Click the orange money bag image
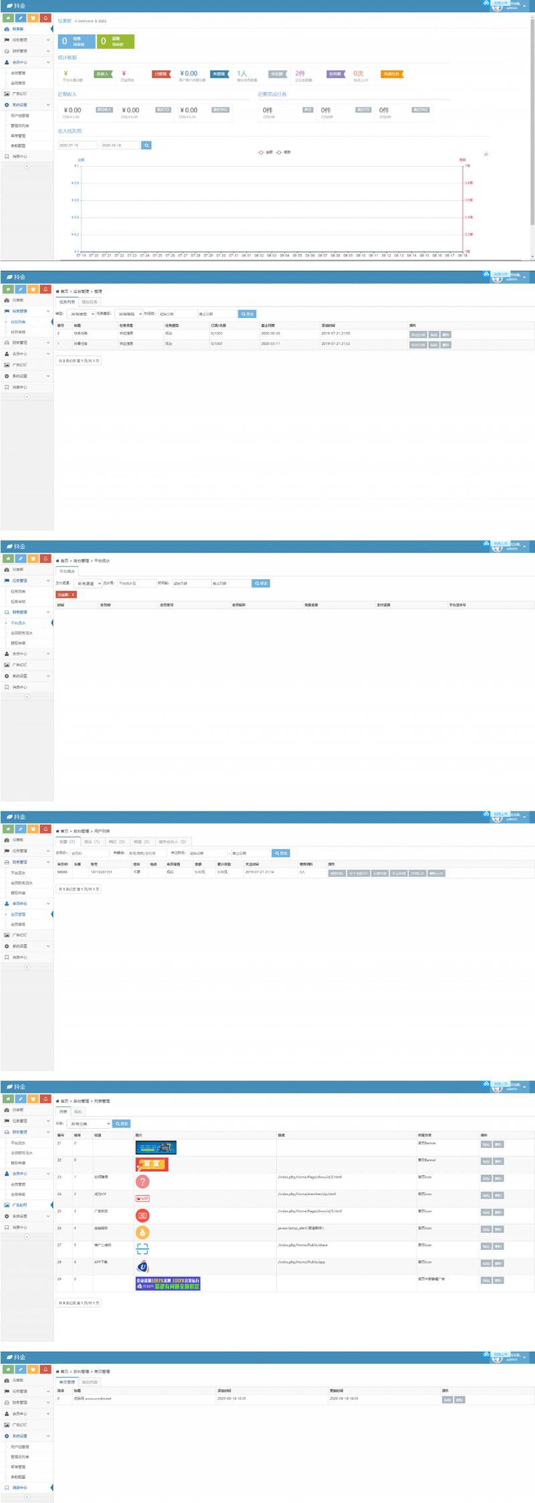535x1503 pixels. (x=142, y=1233)
